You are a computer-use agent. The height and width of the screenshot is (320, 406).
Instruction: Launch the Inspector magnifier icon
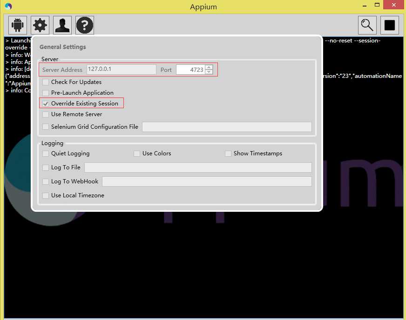pyautogui.click(x=367, y=25)
